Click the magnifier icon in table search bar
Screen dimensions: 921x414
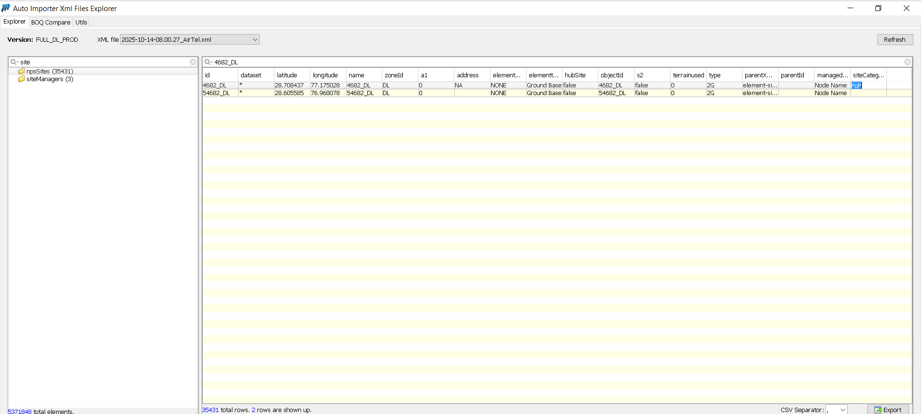[x=208, y=62]
